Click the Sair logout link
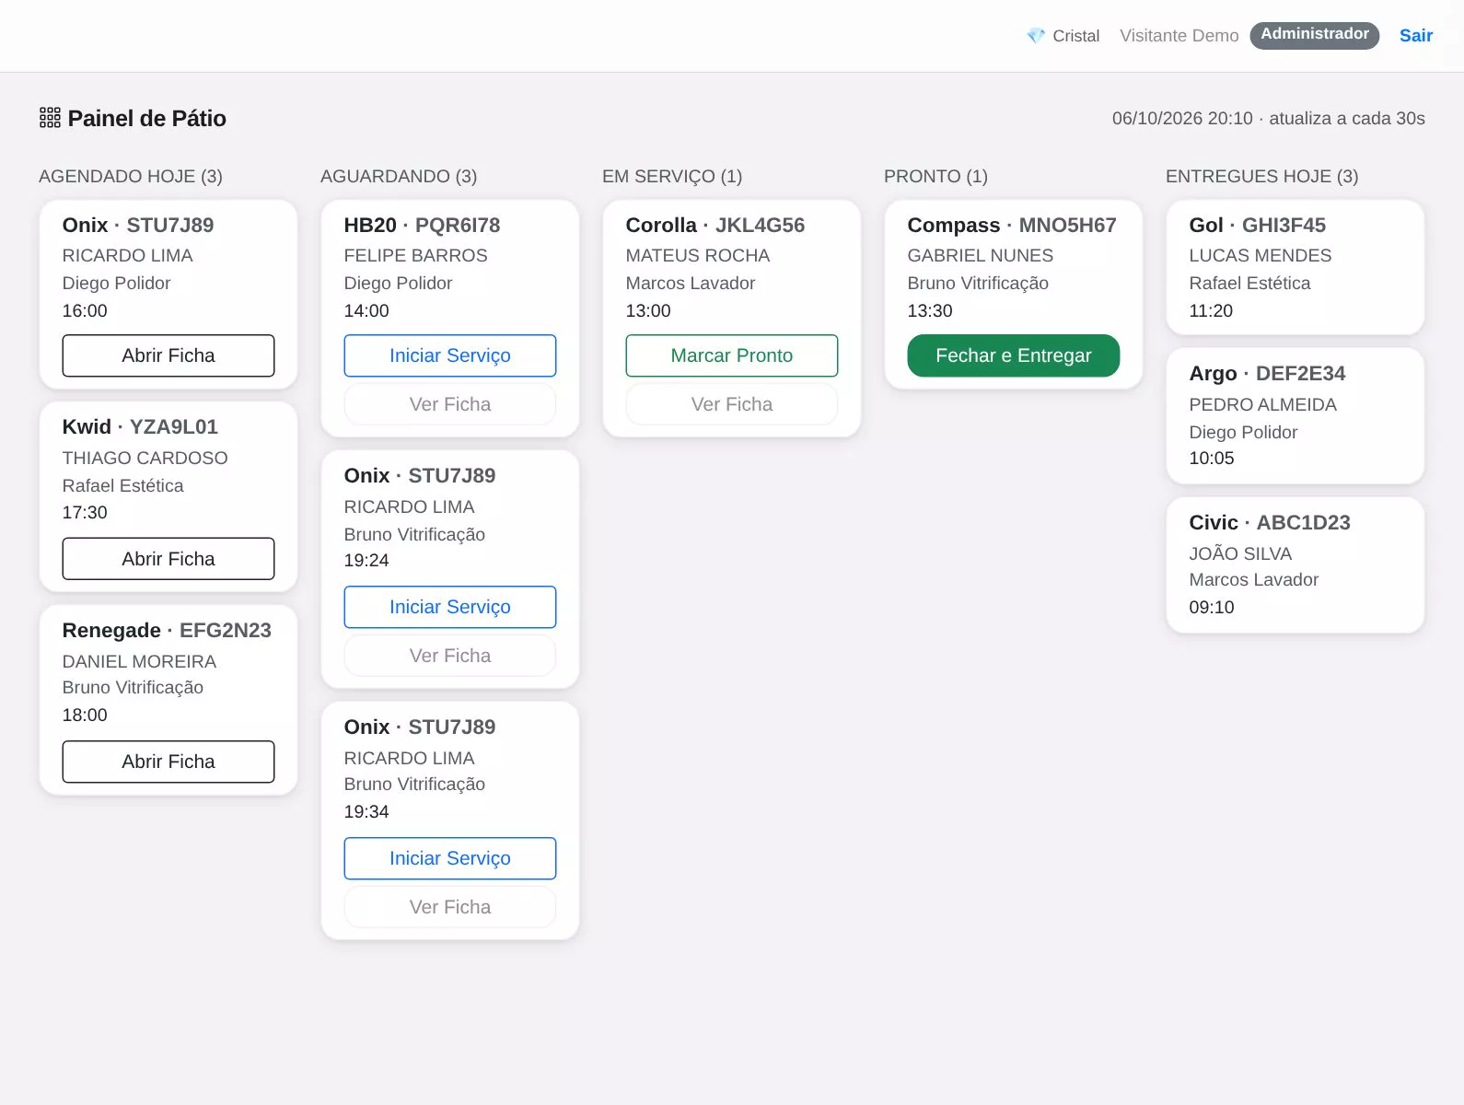1464x1105 pixels. 1415,36
